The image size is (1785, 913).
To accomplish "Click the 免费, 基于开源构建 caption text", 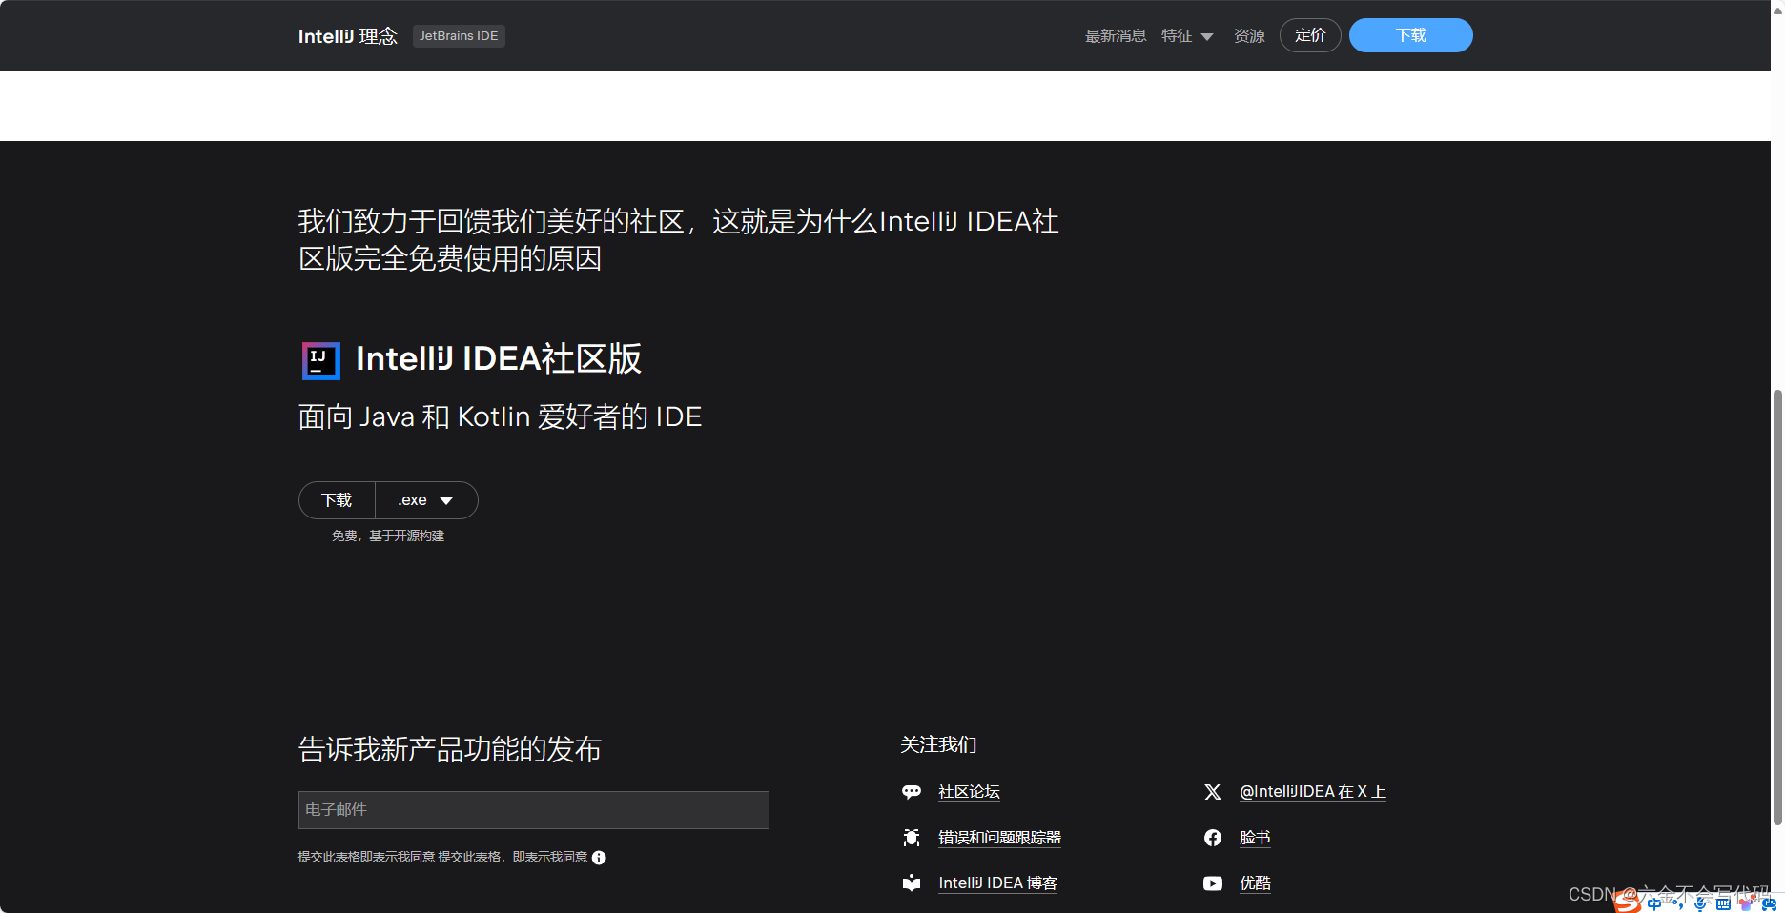I will click(x=388, y=537).
